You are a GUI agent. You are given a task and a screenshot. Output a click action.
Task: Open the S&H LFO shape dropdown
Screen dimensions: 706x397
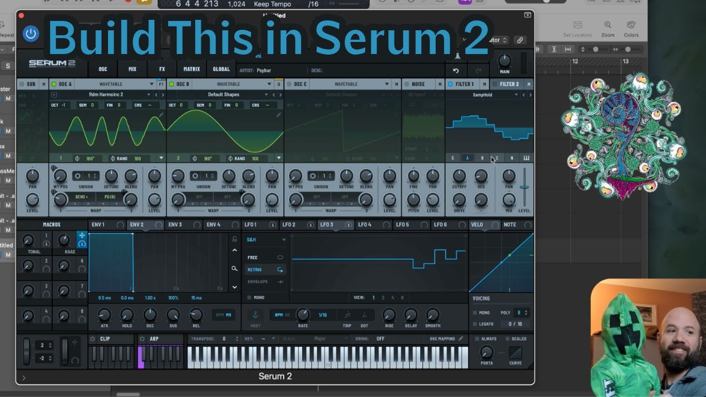point(266,240)
